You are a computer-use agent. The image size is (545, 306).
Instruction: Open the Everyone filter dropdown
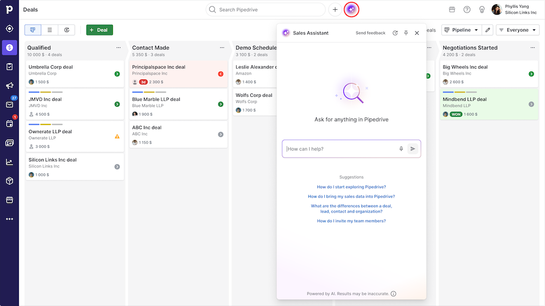point(517,30)
